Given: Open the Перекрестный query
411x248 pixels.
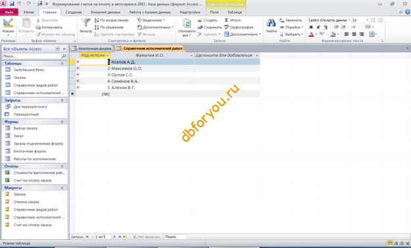Looking at the screenshot, I should click(26, 114).
